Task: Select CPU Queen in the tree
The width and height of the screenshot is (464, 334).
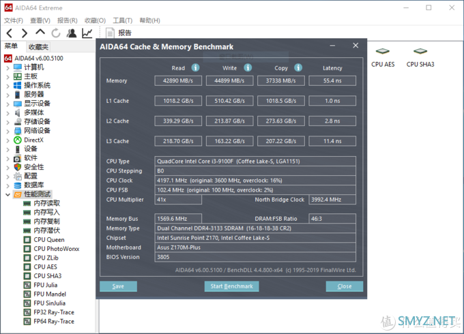Action: 49,240
